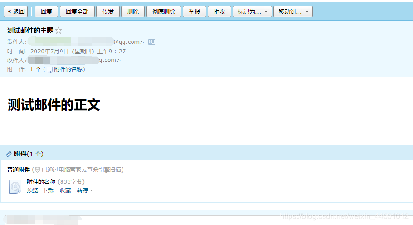Open the 移动到... dropdown
The width and height of the screenshot is (413, 225).
(293, 11)
